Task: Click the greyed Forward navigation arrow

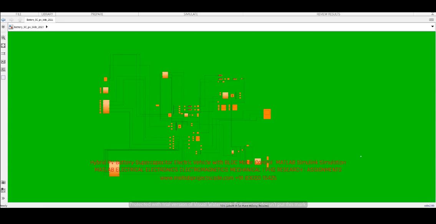Action: click(12, 20)
